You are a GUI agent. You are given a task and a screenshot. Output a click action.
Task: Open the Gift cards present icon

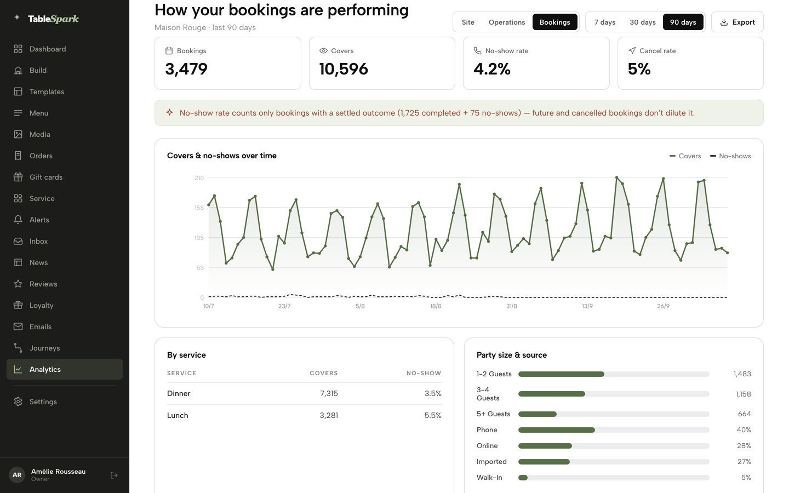(x=18, y=177)
